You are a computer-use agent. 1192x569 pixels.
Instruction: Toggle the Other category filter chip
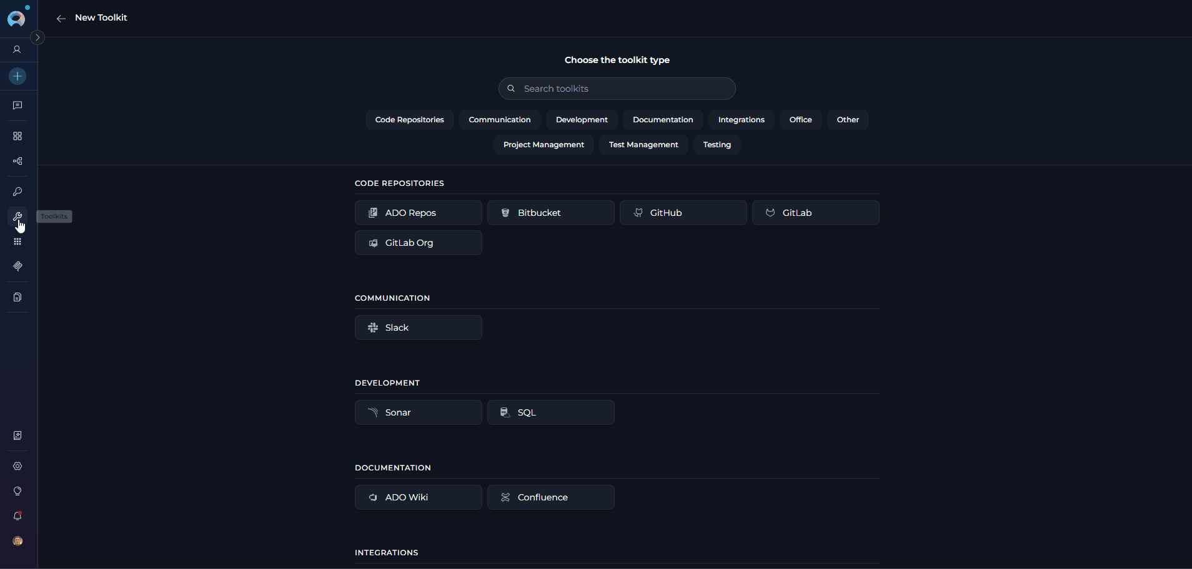pos(847,119)
